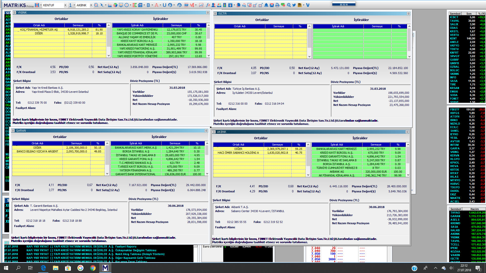
Task: Open the line graph icon
Action: (201, 5)
